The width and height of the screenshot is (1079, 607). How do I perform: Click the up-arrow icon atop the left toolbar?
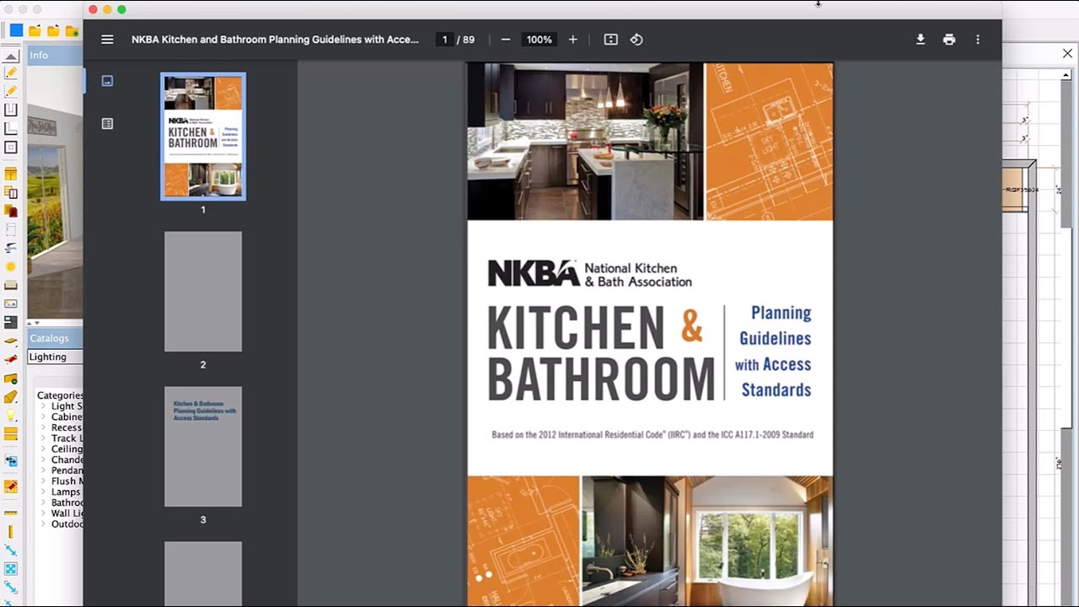click(11, 56)
